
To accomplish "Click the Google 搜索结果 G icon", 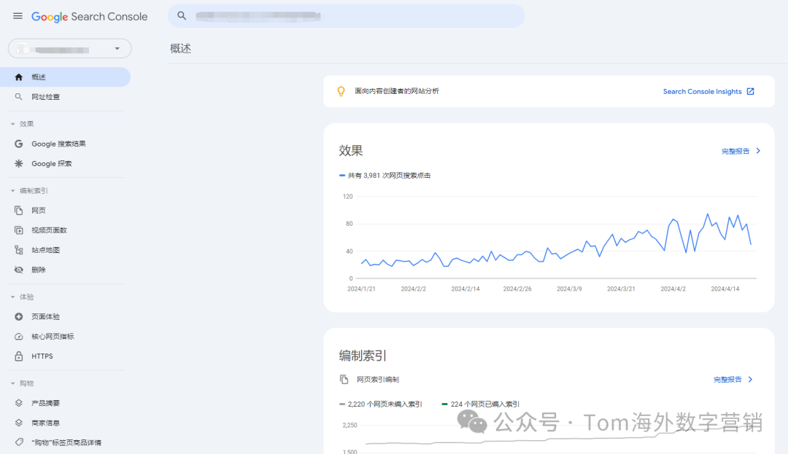I will coord(19,144).
